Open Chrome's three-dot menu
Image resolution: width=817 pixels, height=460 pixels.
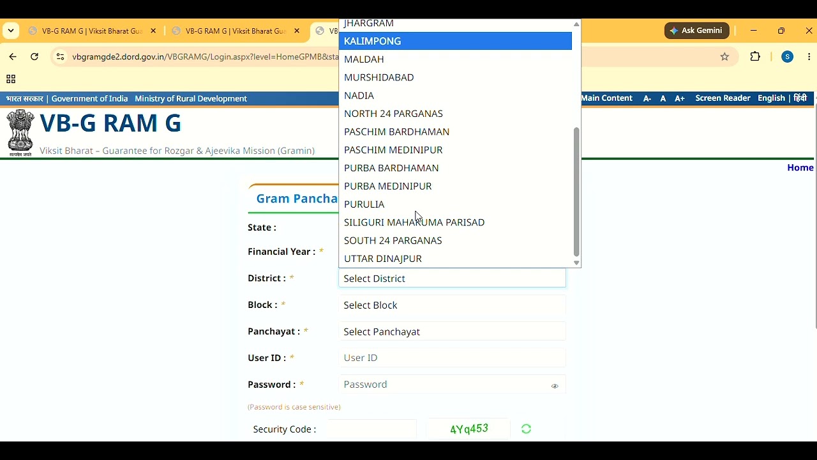[x=809, y=57]
